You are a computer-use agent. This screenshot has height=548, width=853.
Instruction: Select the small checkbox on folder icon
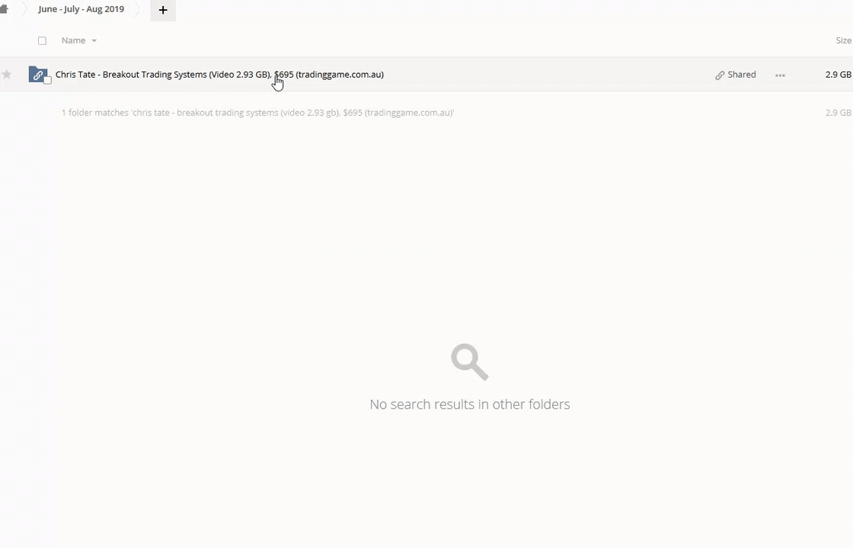[x=47, y=81]
